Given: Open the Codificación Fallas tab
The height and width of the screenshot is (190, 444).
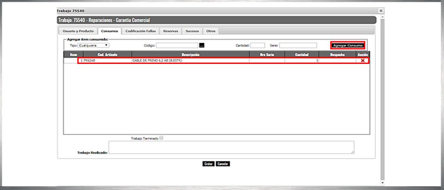Looking at the screenshot, I should [x=141, y=31].
